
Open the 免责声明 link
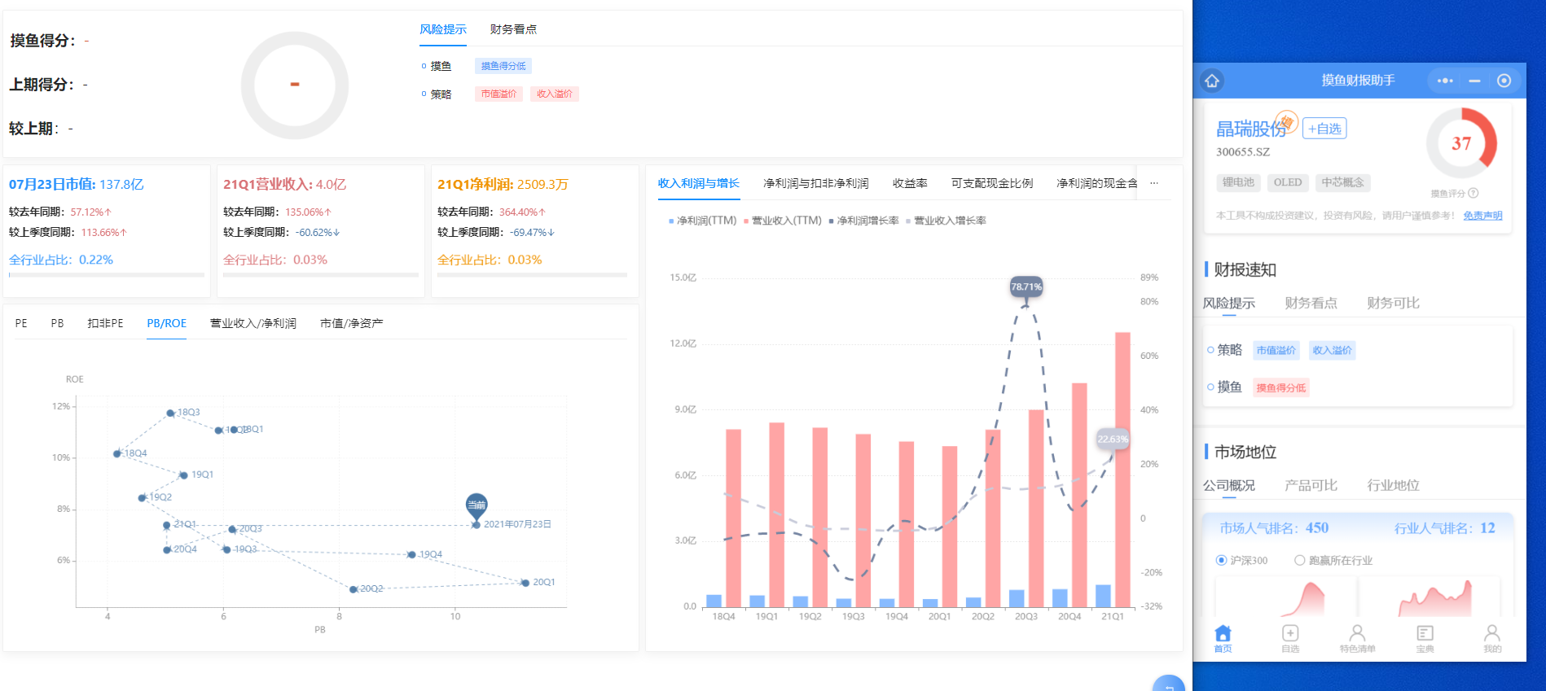[x=1482, y=216]
